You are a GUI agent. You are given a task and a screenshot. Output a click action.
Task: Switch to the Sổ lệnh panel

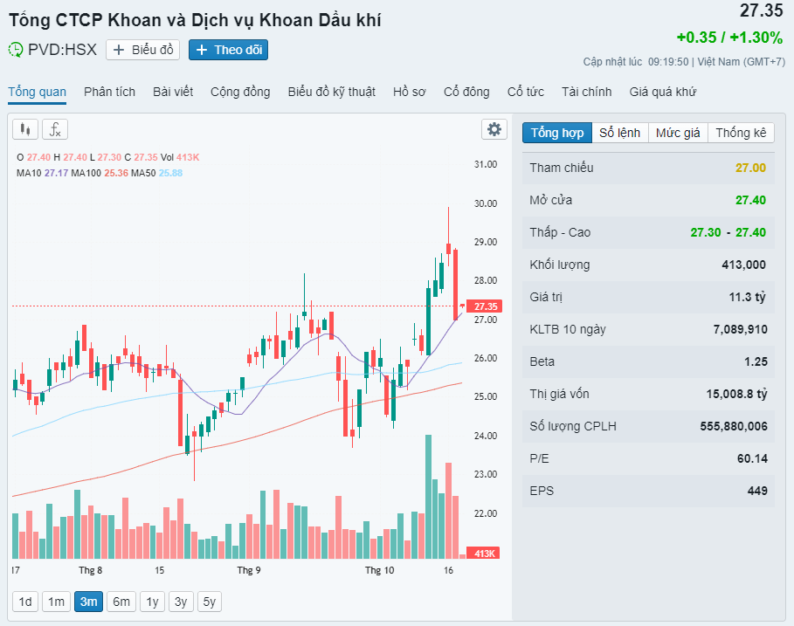click(x=619, y=133)
